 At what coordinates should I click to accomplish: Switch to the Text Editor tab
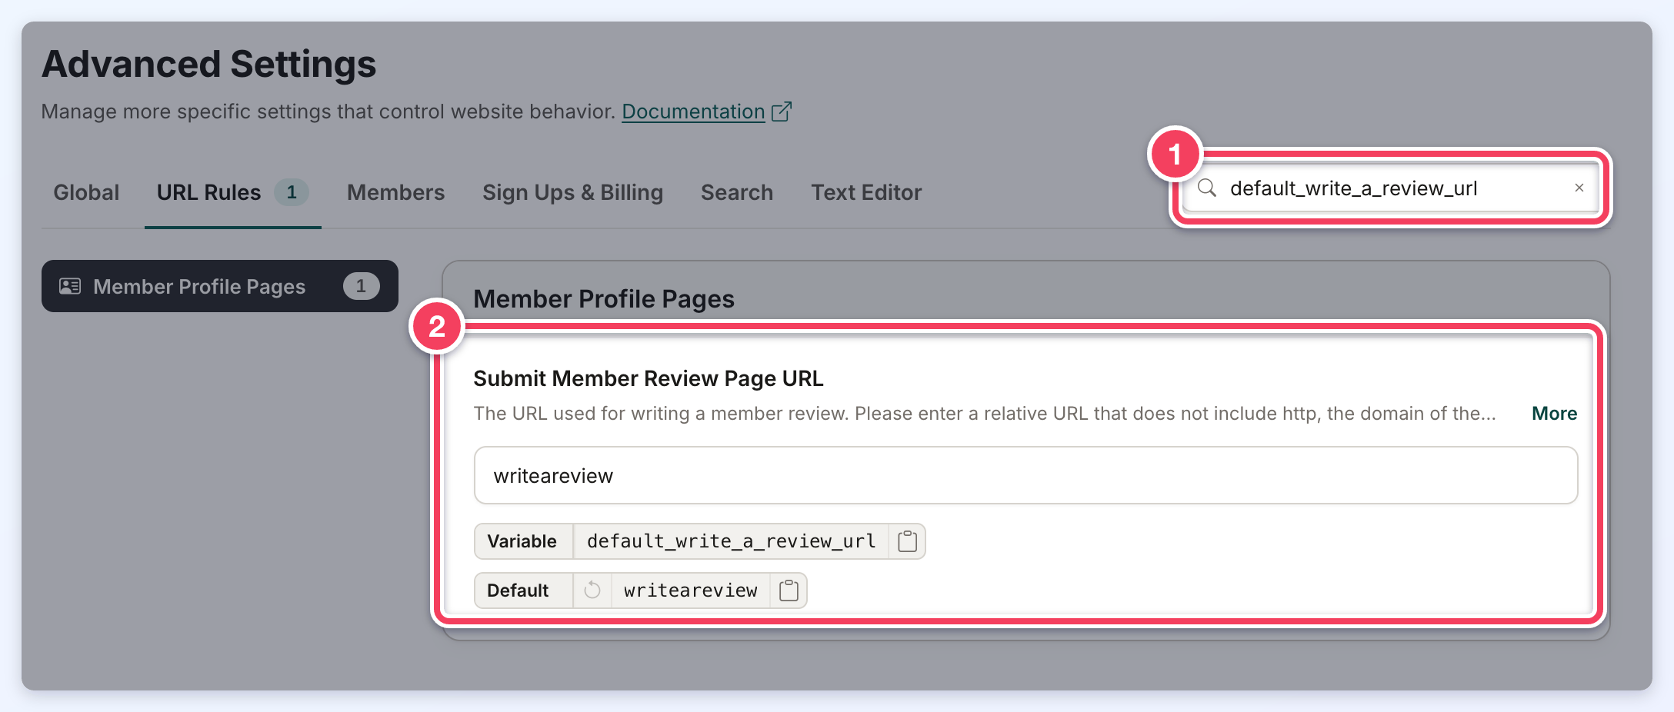click(x=866, y=192)
